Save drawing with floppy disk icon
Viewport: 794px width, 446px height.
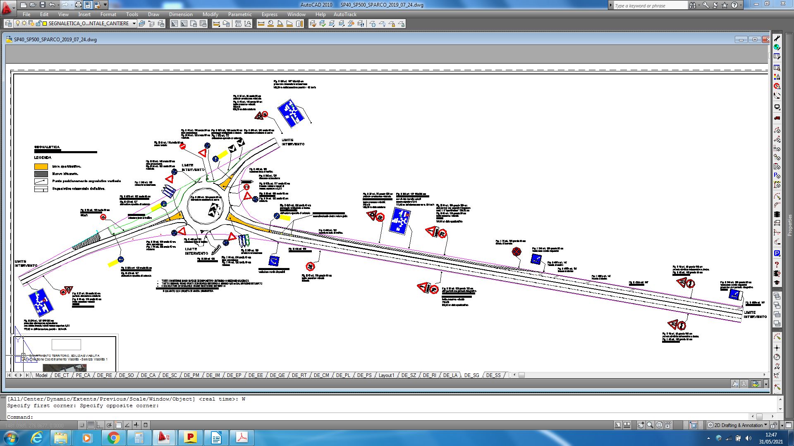[43, 5]
